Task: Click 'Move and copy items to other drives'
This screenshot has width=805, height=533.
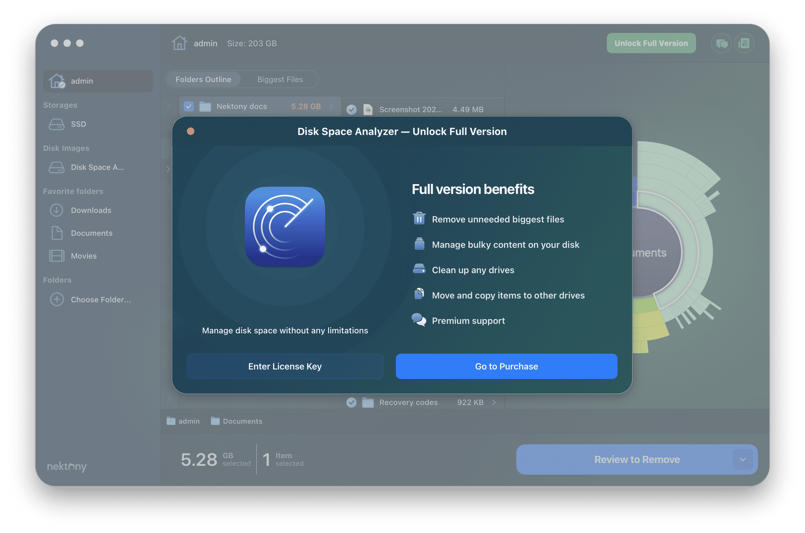Action: [x=508, y=295]
